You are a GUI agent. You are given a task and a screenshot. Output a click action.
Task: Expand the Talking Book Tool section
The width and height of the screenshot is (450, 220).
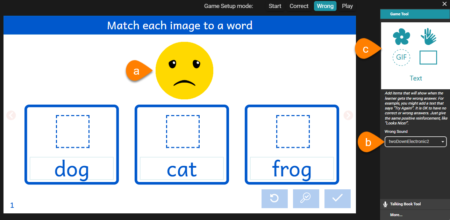(x=405, y=204)
